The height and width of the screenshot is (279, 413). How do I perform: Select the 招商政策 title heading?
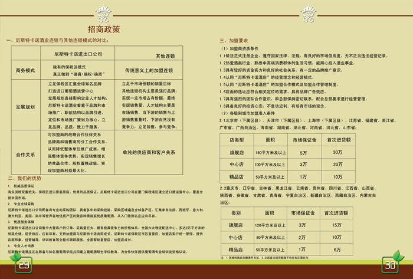click(x=104, y=29)
